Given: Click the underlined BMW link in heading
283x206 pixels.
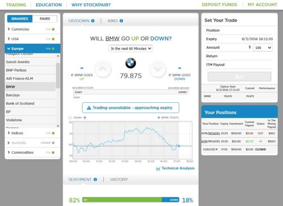Looking at the screenshot, I should (x=112, y=39).
